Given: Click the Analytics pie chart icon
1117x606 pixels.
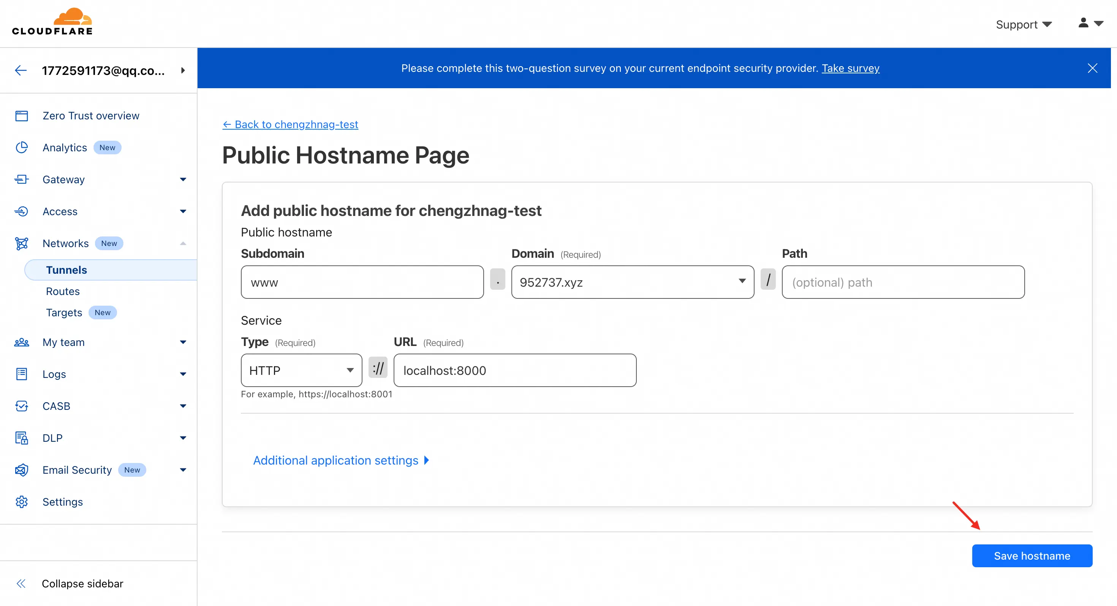Looking at the screenshot, I should [x=22, y=148].
